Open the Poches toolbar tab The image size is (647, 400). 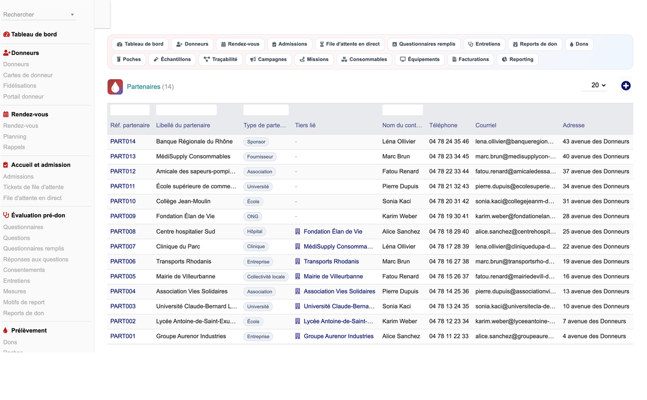pyautogui.click(x=129, y=59)
